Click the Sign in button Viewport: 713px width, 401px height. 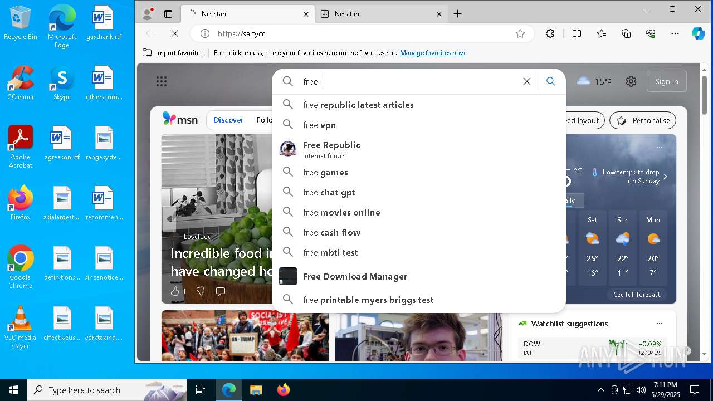click(667, 81)
